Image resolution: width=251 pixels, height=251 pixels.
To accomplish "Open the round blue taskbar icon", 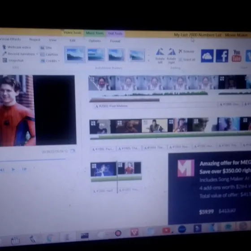I will click(x=182, y=229).
